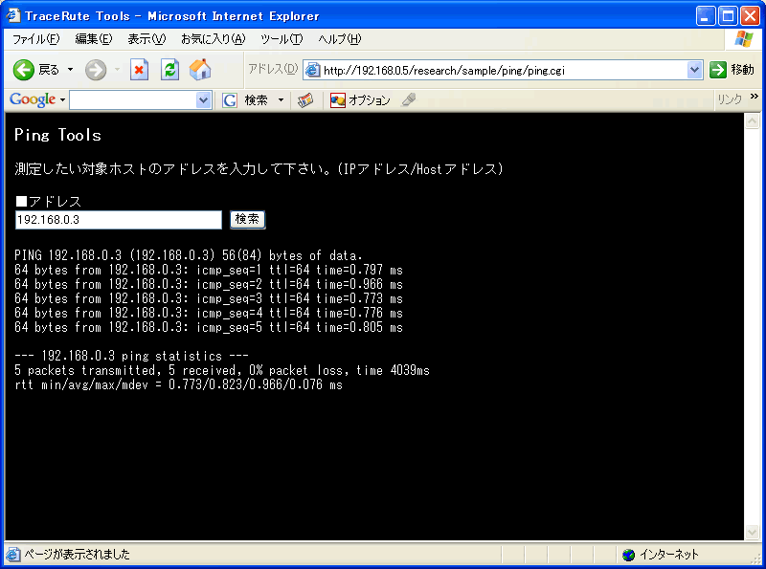Click the address input with 192.168.0.3

tap(118, 220)
